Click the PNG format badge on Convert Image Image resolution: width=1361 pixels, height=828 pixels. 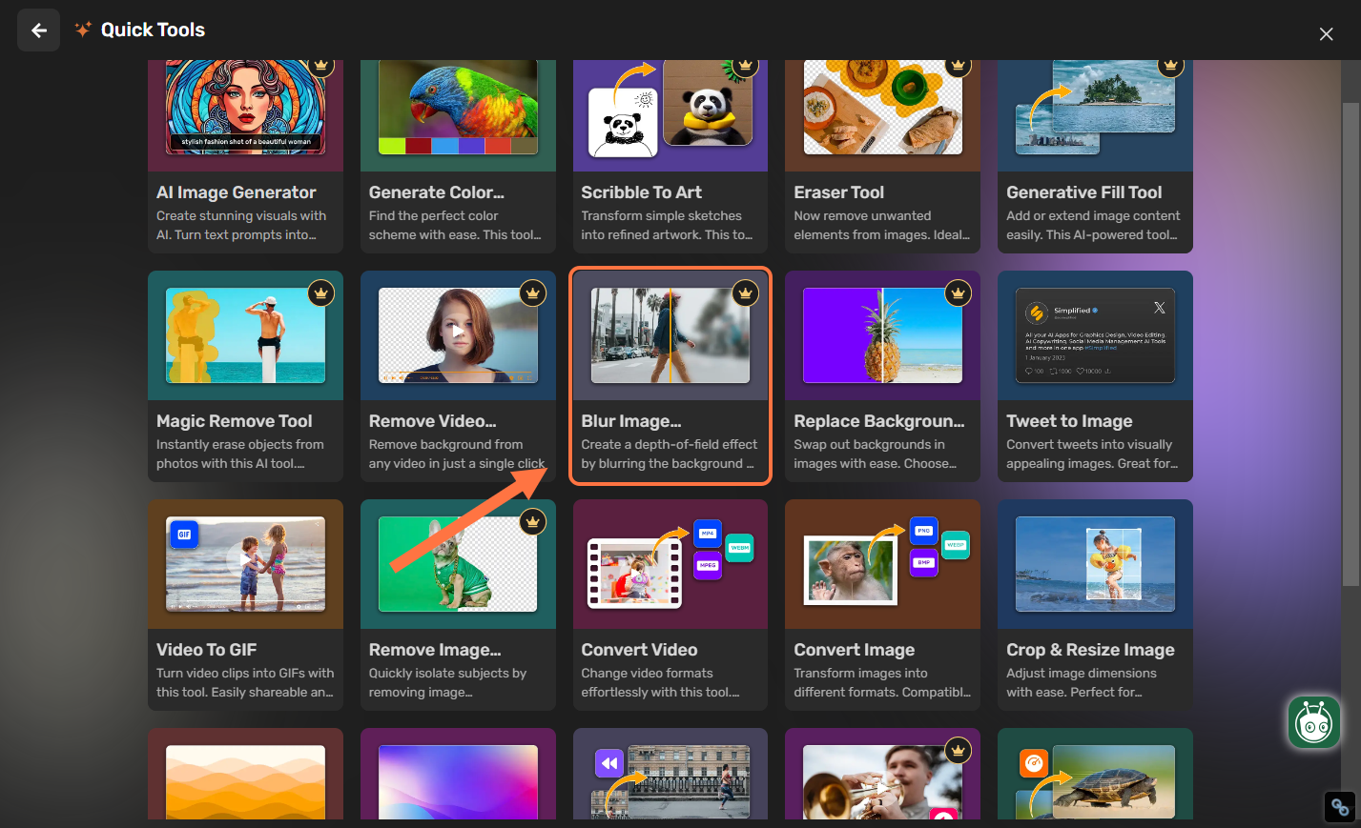point(923,531)
